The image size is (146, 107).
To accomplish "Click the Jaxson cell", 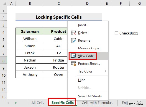I will 30,67.
